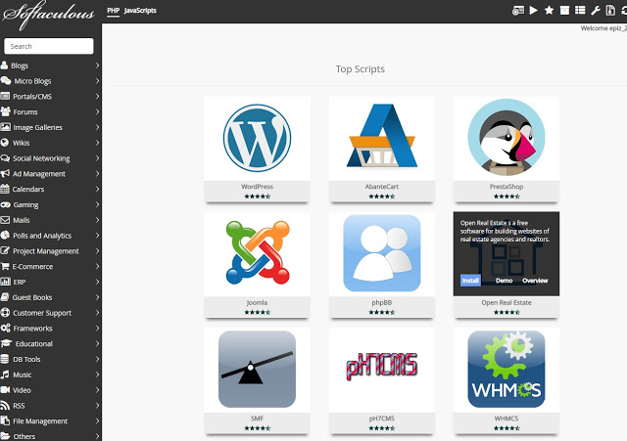This screenshot has height=441, width=627.
Task: Open the Open Real Estate Overview
Action: [x=535, y=281]
